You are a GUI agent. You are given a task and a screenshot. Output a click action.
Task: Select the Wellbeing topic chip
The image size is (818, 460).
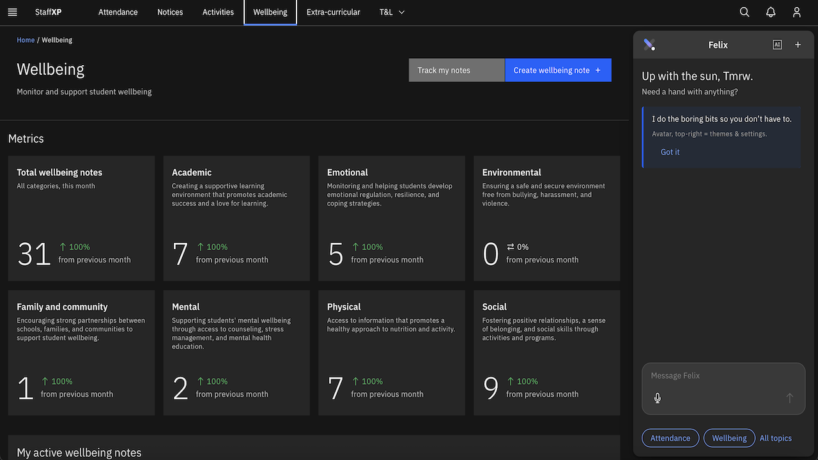click(729, 438)
